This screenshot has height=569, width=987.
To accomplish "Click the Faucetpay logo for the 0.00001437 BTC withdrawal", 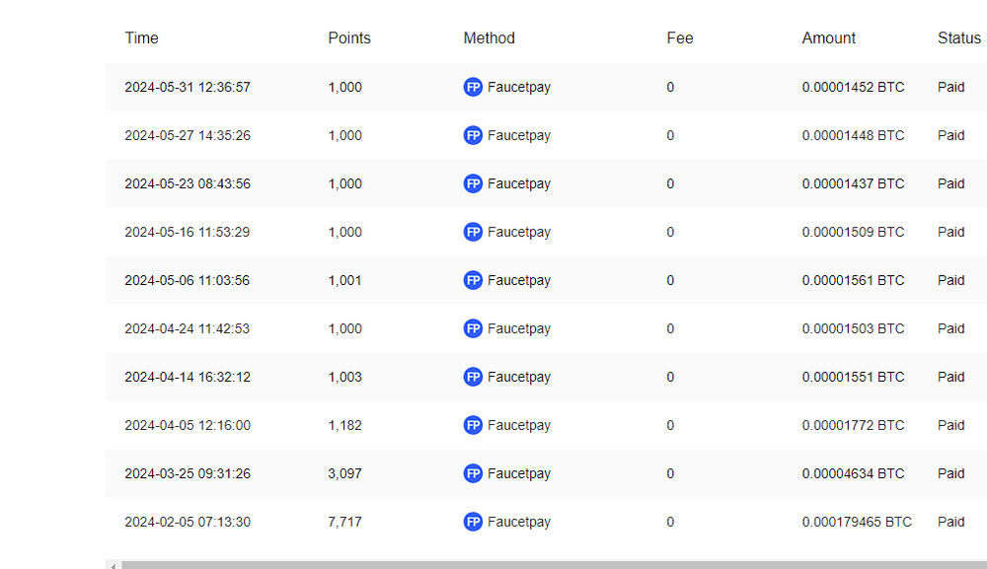I will tap(473, 183).
